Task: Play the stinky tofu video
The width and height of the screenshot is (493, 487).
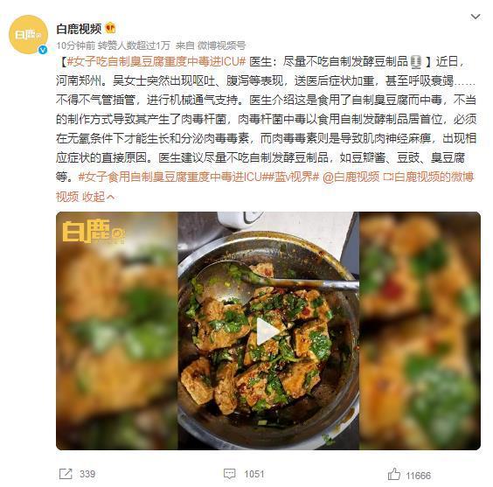Action: [x=267, y=331]
